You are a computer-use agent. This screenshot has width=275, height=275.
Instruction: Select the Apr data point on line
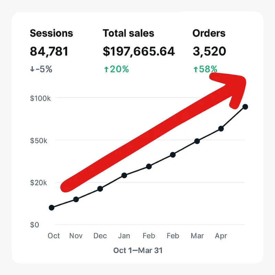(x=221, y=129)
